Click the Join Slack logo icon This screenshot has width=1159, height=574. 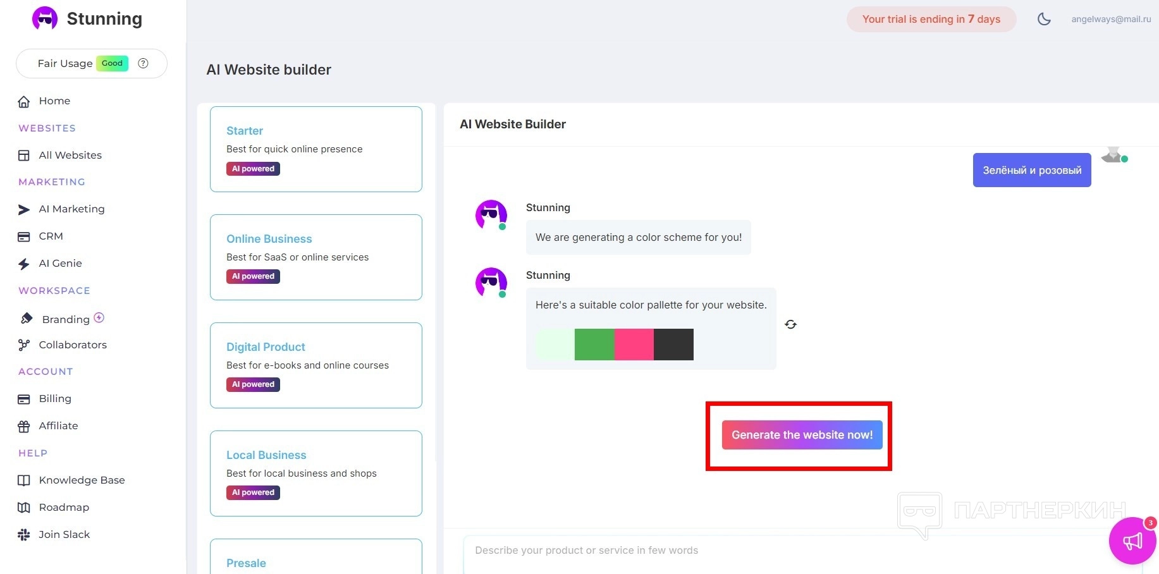[24, 535]
